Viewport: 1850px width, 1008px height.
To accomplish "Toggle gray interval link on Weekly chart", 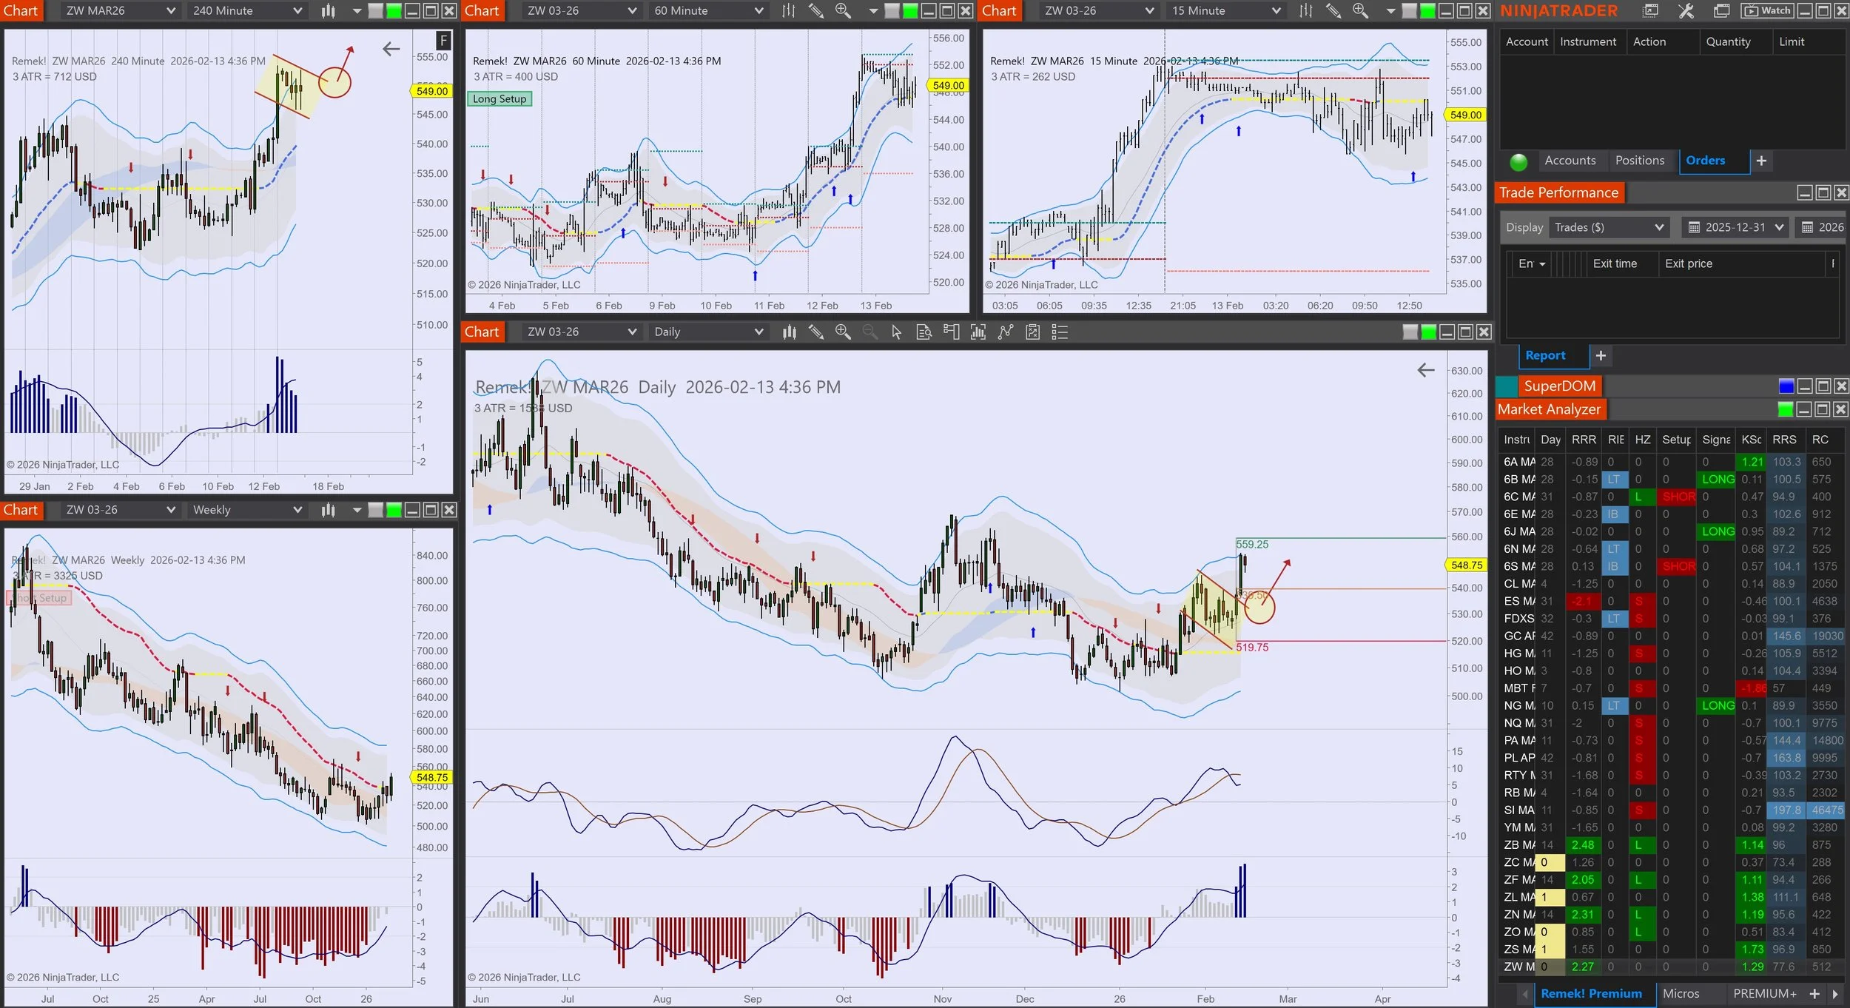I will click(x=376, y=510).
